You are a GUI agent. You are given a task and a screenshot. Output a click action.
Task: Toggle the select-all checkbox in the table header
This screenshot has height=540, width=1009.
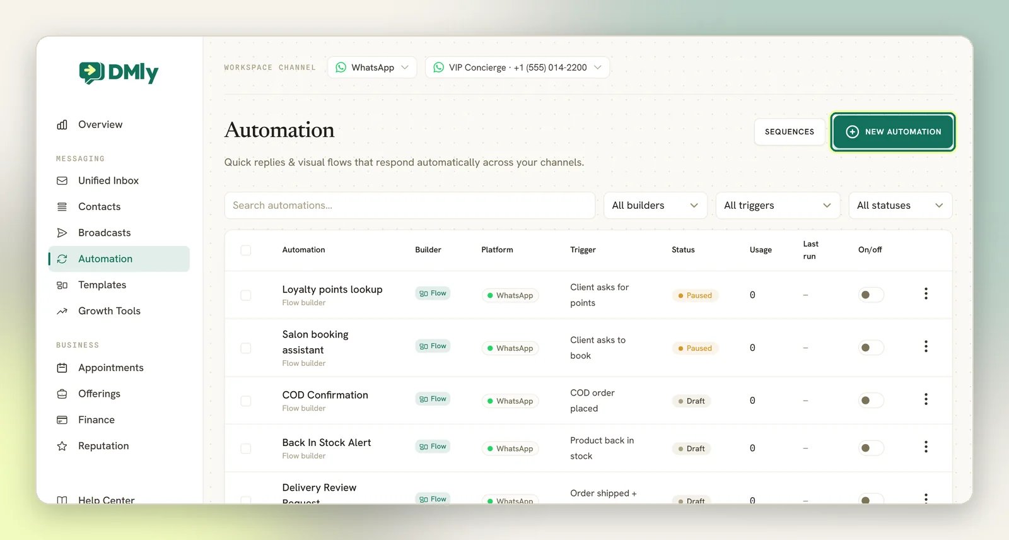coord(246,250)
